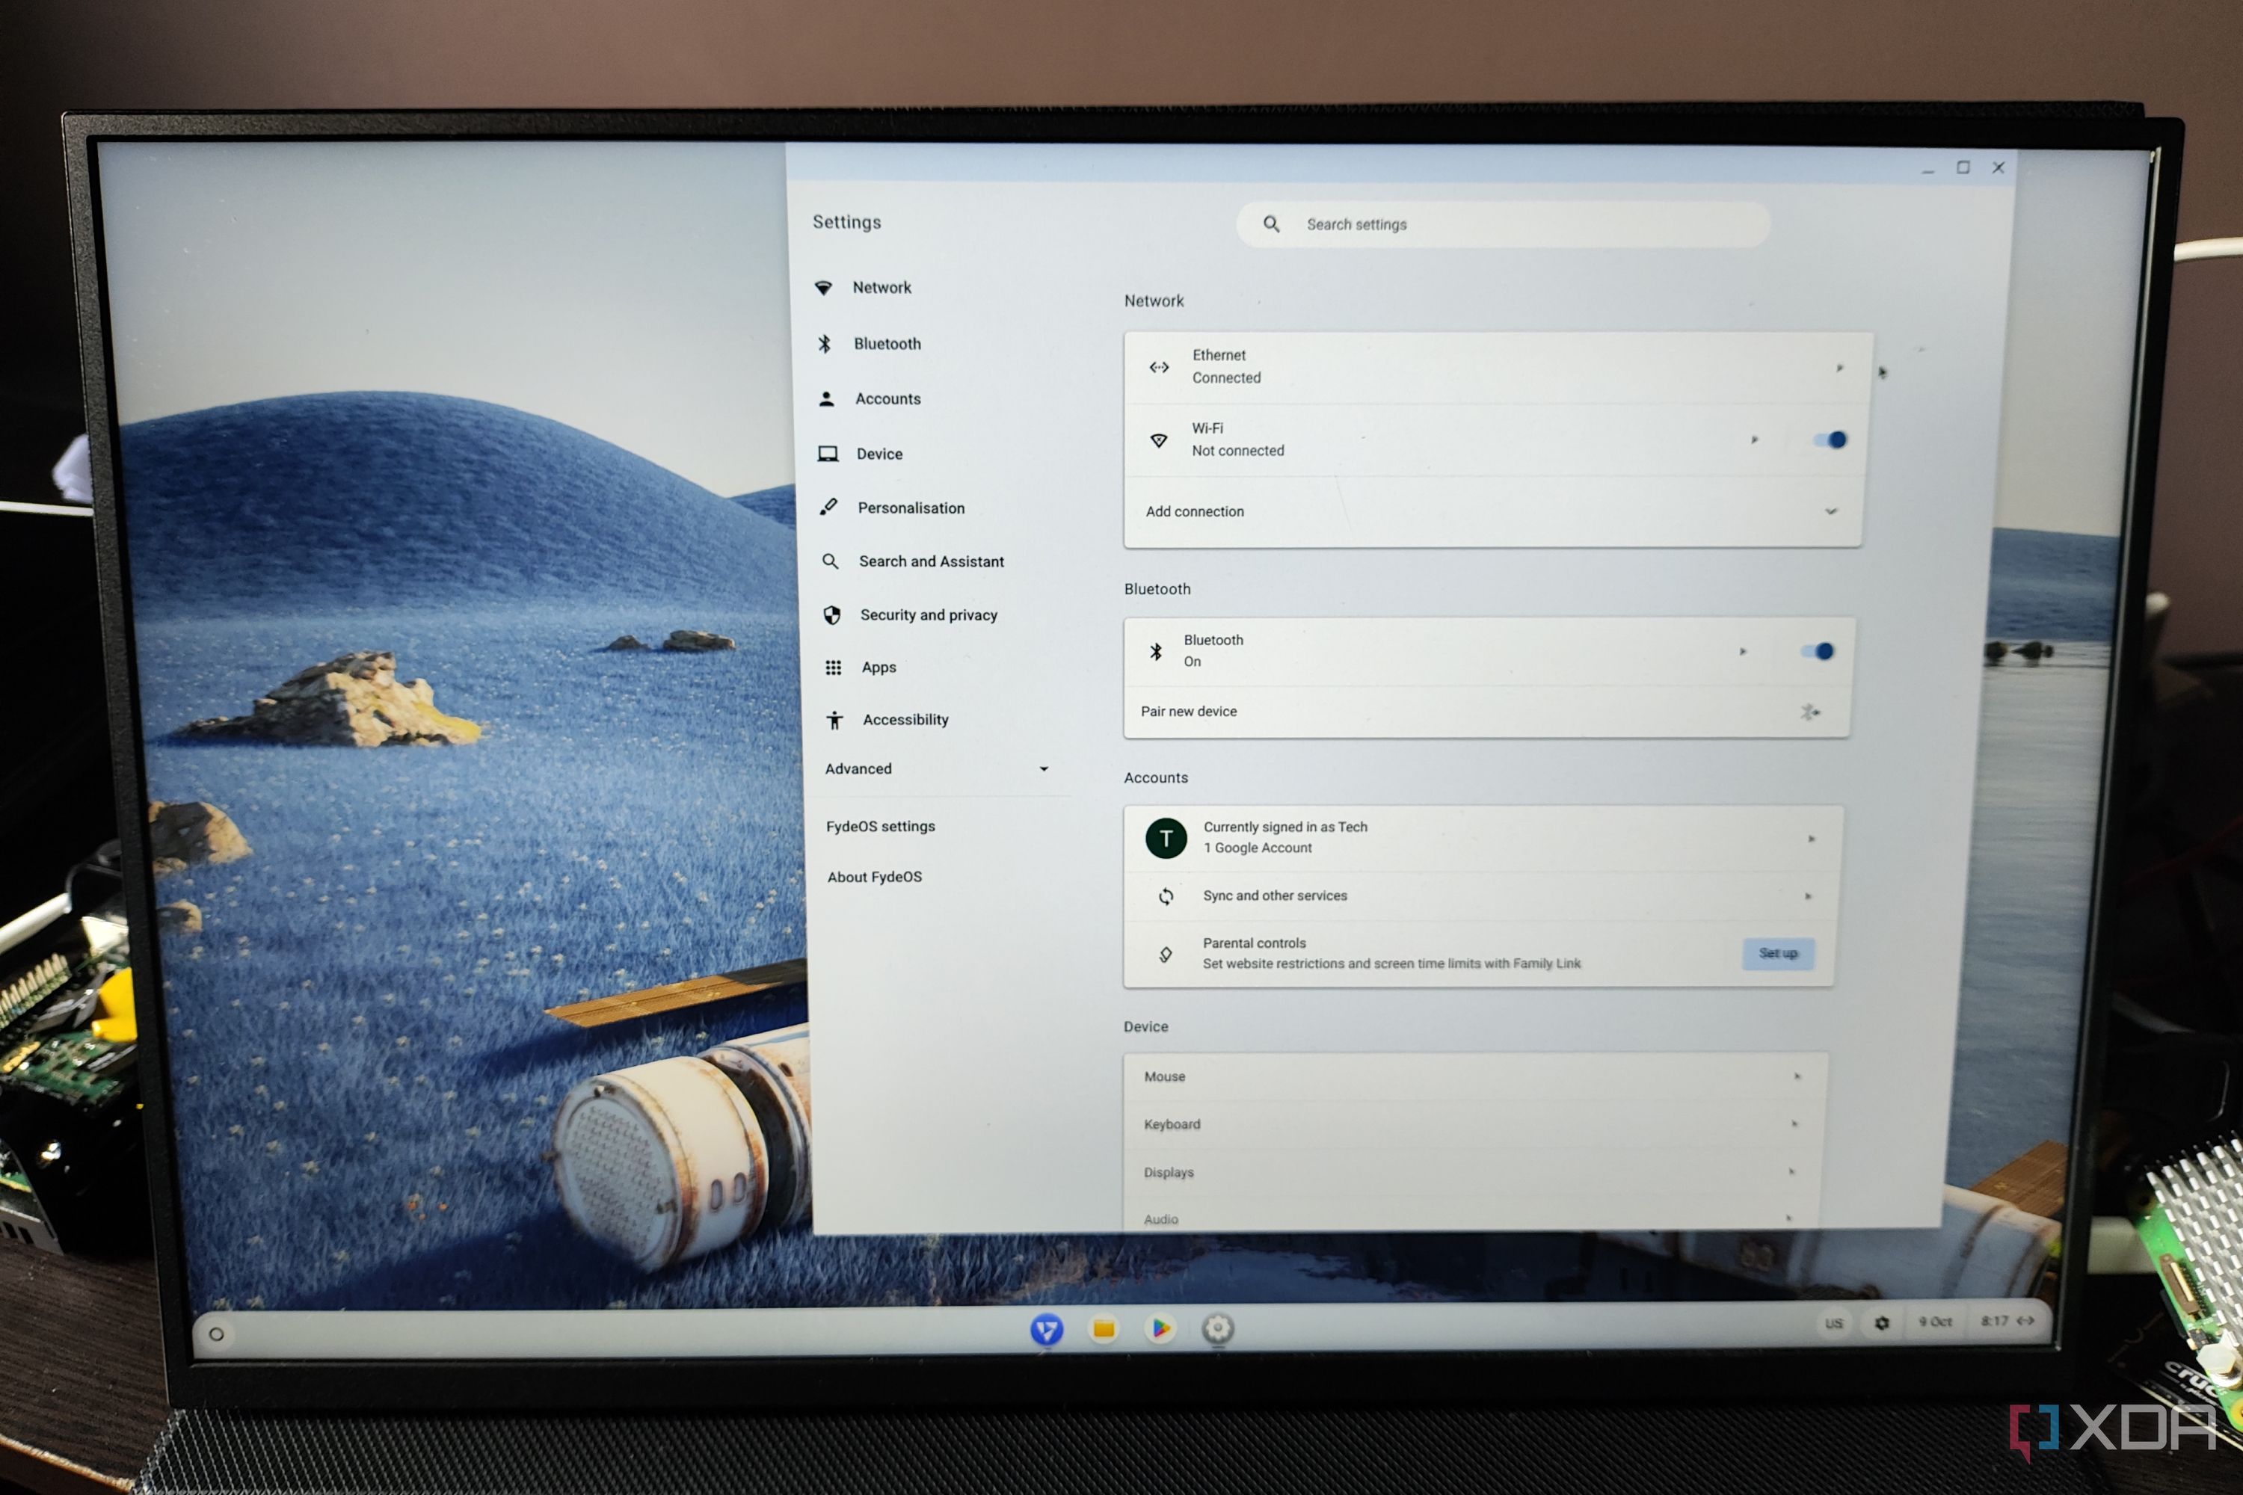This screenshot has width=2243, height=1495.
Task: Click the search magnifier icon in settings
Action: click(x=1271, y=224)
